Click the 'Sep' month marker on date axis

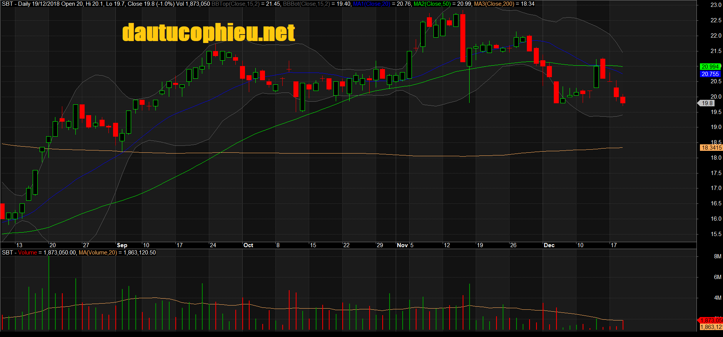pyautogui.click(x=122, y=245)
